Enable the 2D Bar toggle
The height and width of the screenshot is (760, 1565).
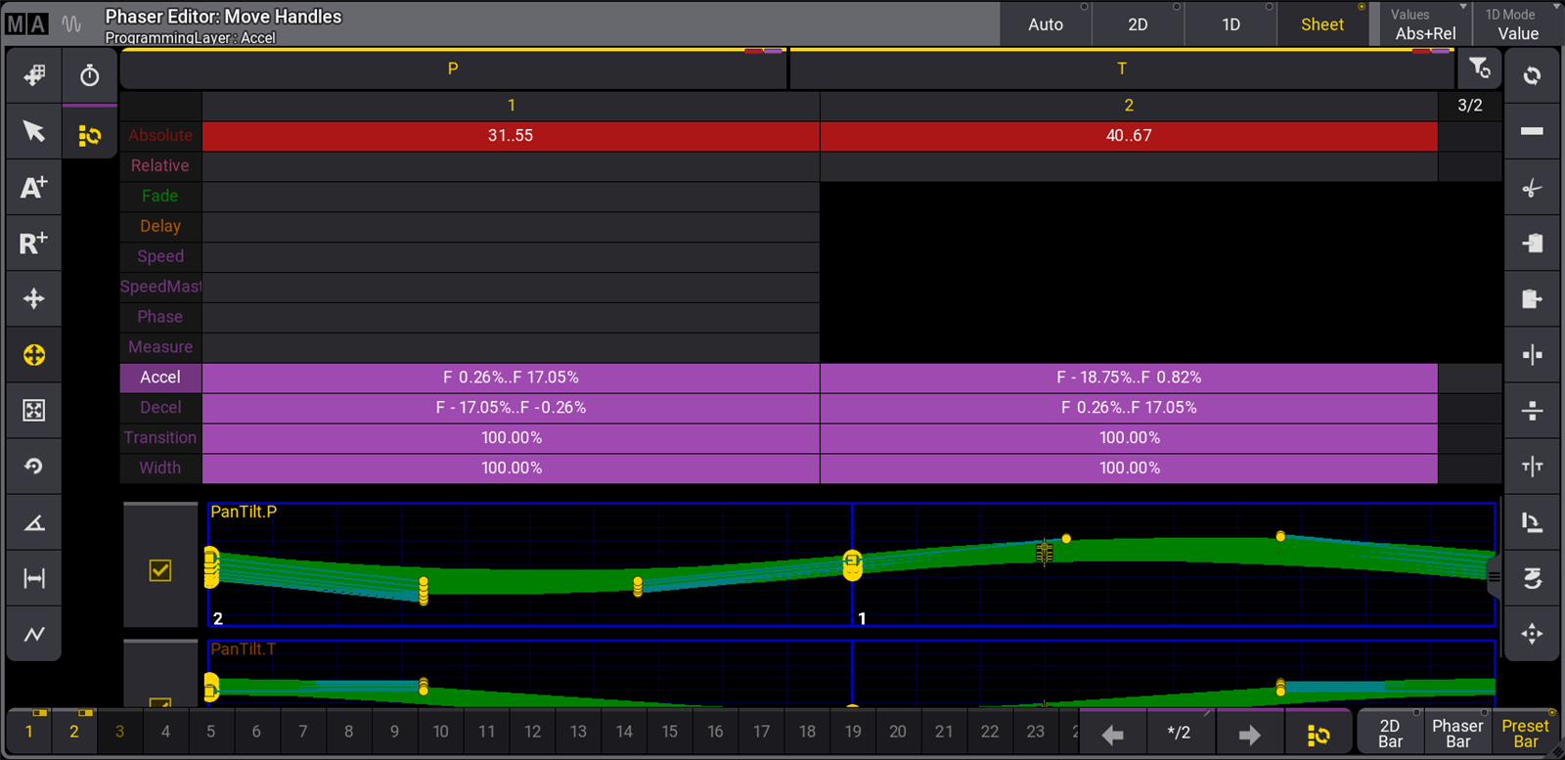1390,733
